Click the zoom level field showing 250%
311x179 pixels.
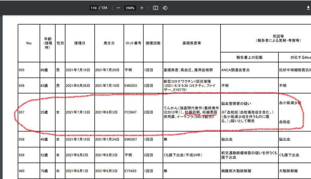130,8
